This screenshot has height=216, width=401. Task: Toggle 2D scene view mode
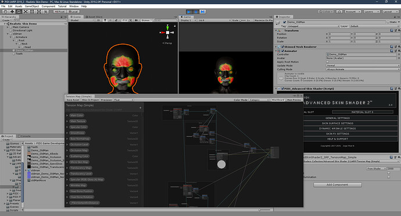pyautogui.click(x=98, y=20)
